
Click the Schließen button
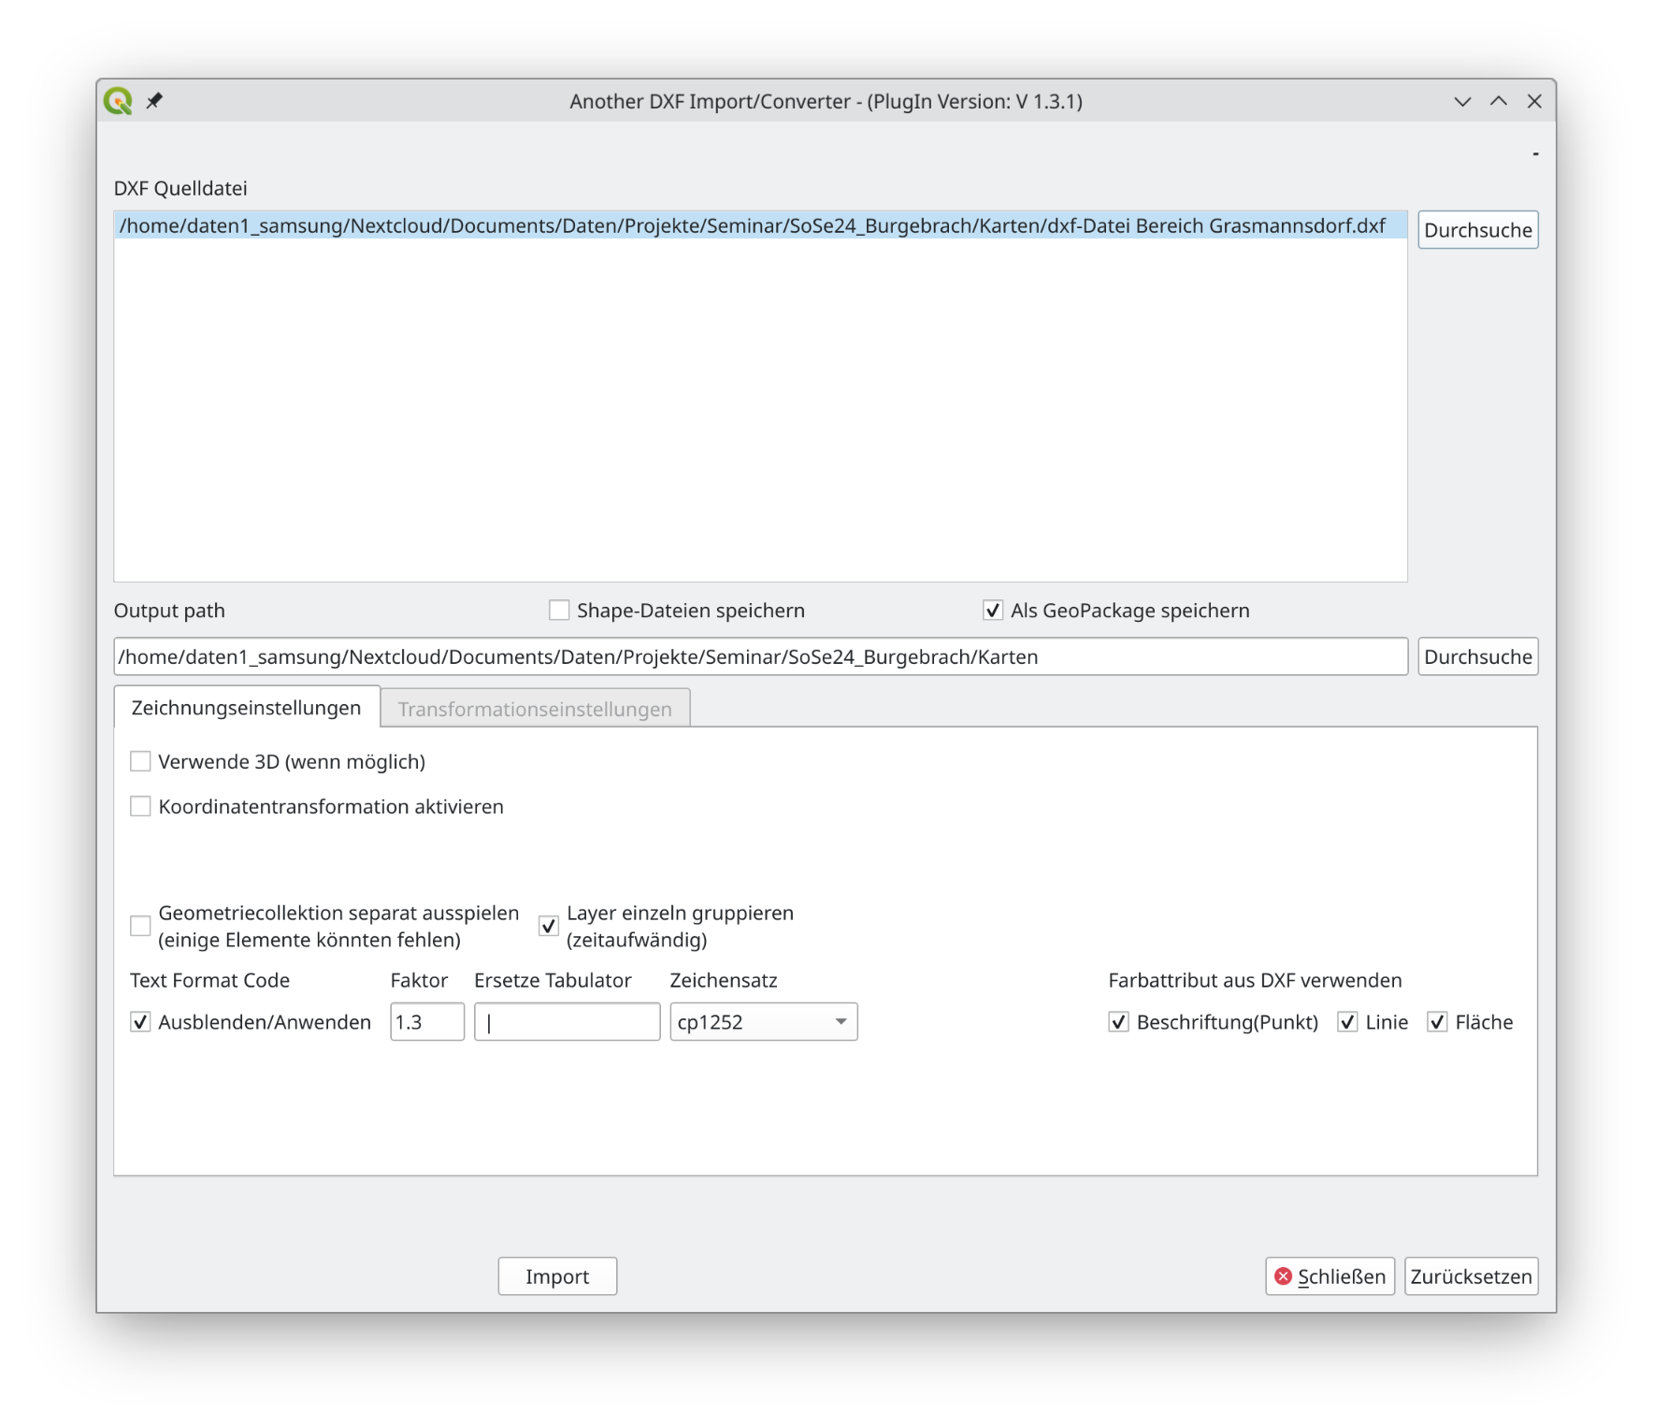tap(1330, 1276)
